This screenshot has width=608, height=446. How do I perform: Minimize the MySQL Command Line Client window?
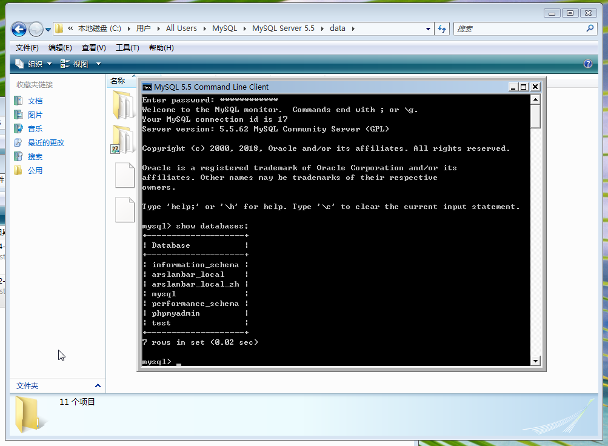coord(513,87)
